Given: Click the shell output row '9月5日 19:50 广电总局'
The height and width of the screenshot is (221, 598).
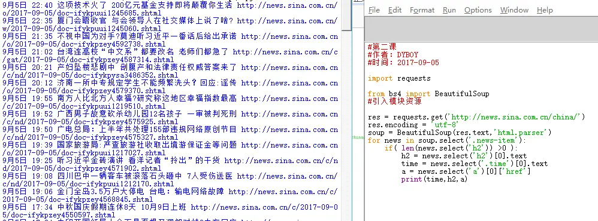Looking at the screenshot, I should coord(170,130).
